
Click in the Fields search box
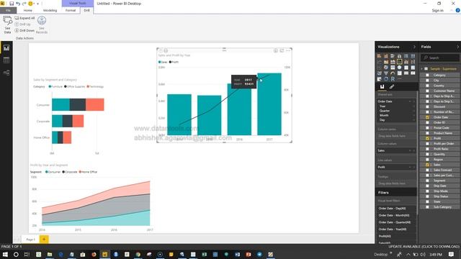pyautogui.click(x=440, y=58)
